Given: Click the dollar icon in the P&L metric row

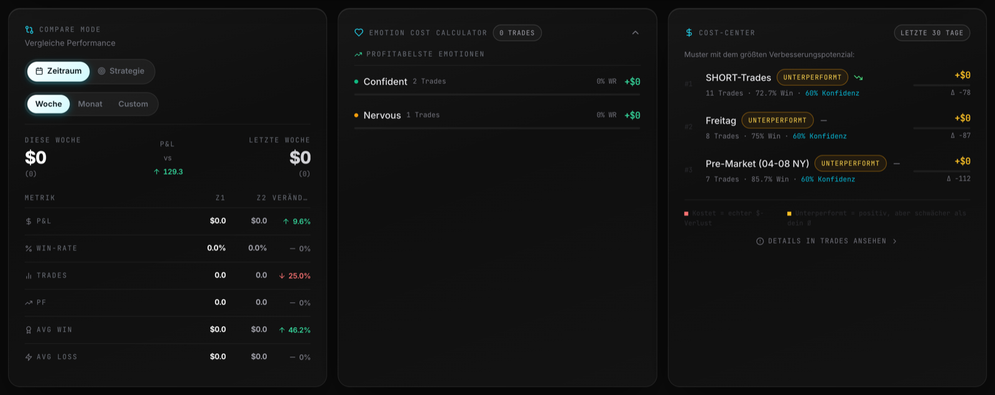Looking at the screenshot, I should [29, 221].
